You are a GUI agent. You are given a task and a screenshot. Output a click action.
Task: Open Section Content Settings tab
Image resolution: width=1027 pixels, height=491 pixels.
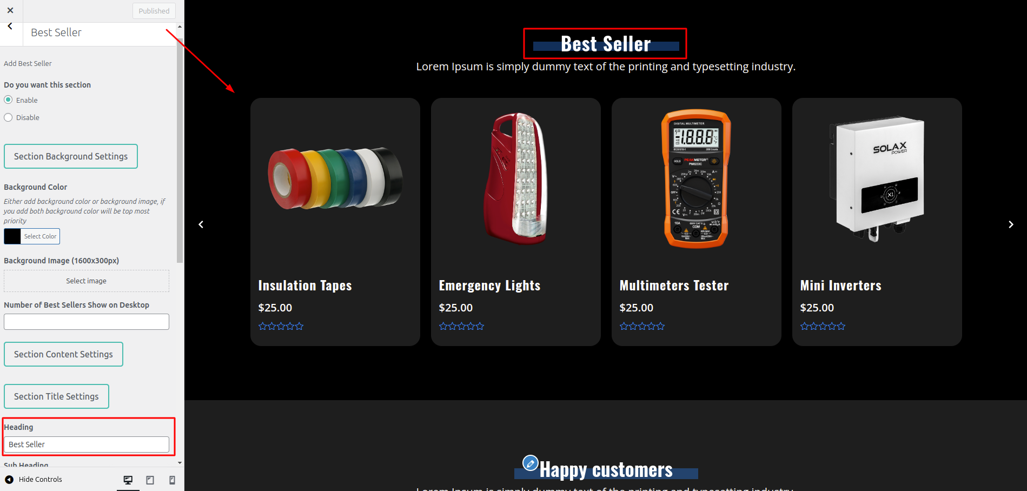pyautogui.click(x=64, y=354)
